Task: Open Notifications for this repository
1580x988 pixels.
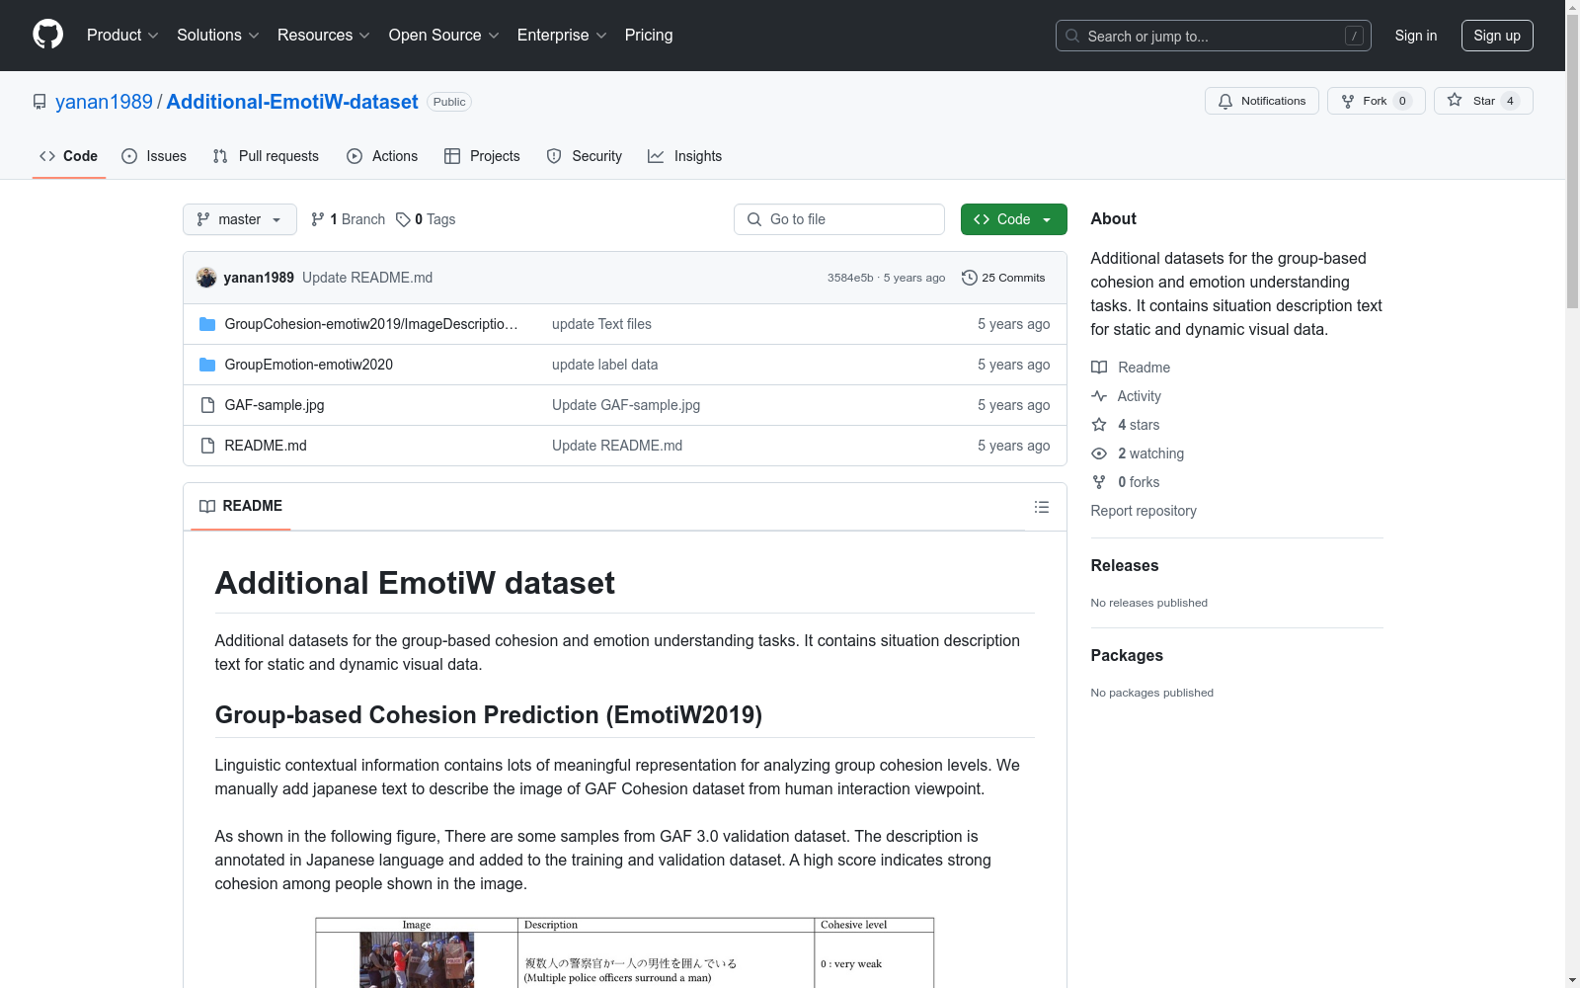Action: [x=1261, y=101]
